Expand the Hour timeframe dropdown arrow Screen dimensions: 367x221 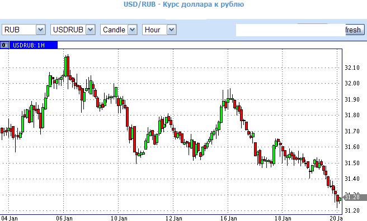172,30
